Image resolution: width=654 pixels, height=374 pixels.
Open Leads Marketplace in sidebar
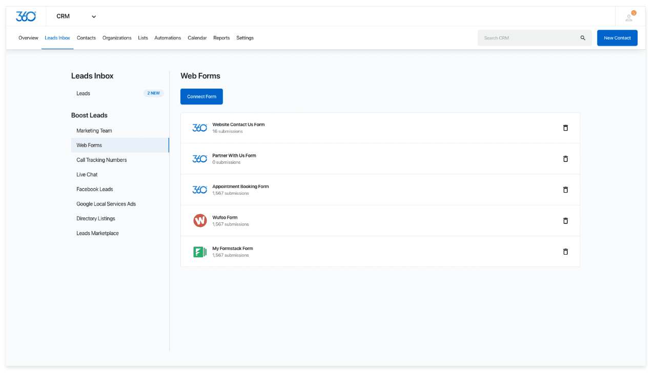tap(97, 233)
